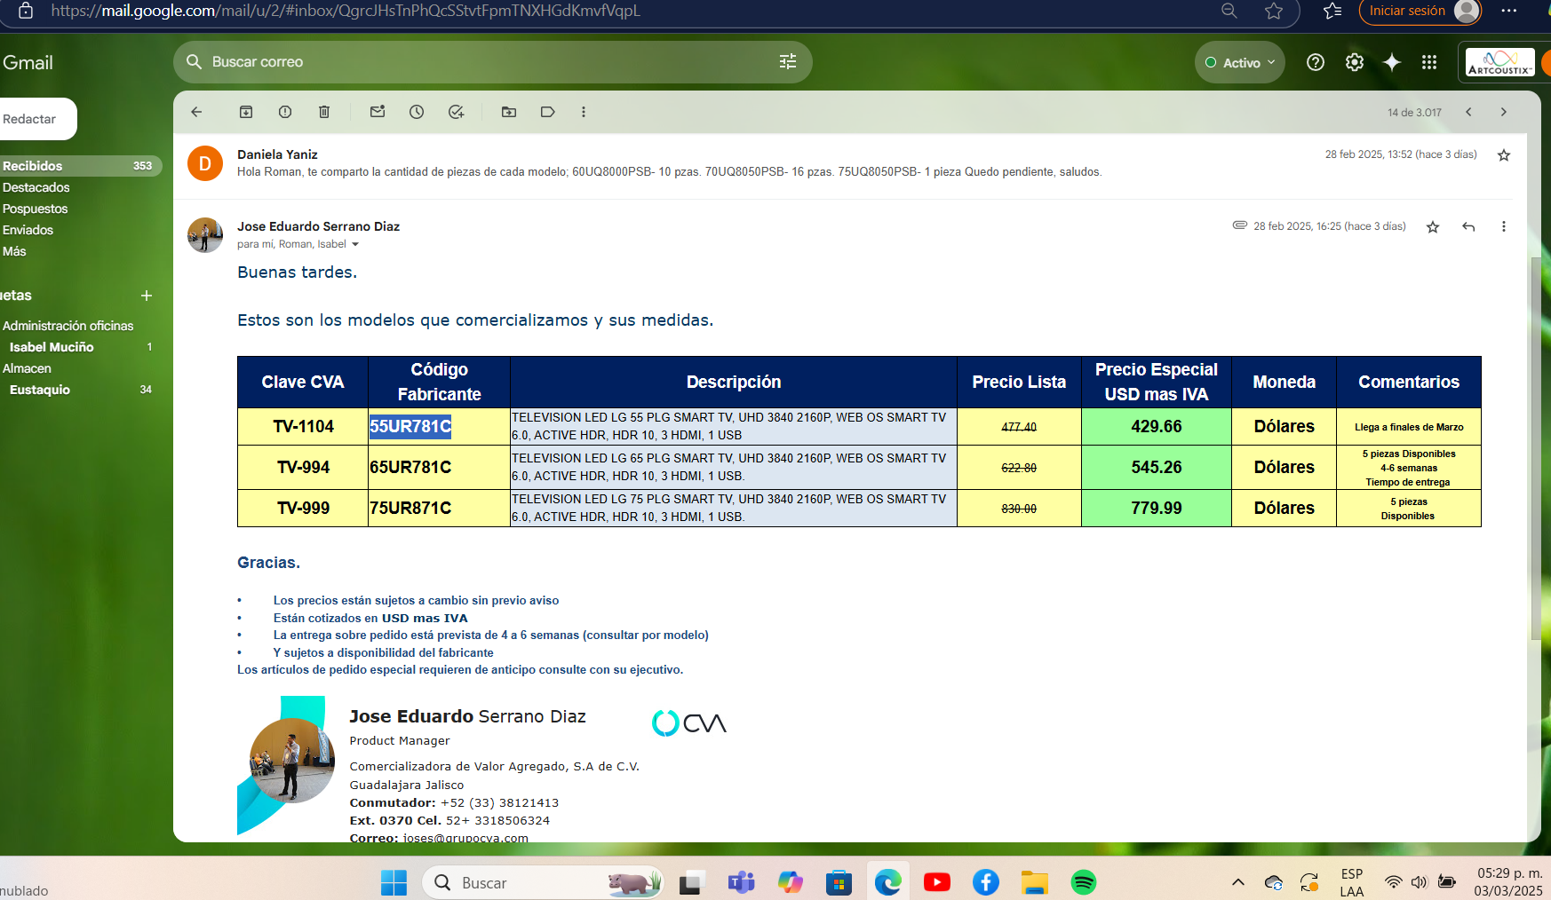The image size is (1551, 900).
Task: Open the toolbar's more options menu
Action: [584, 112]
